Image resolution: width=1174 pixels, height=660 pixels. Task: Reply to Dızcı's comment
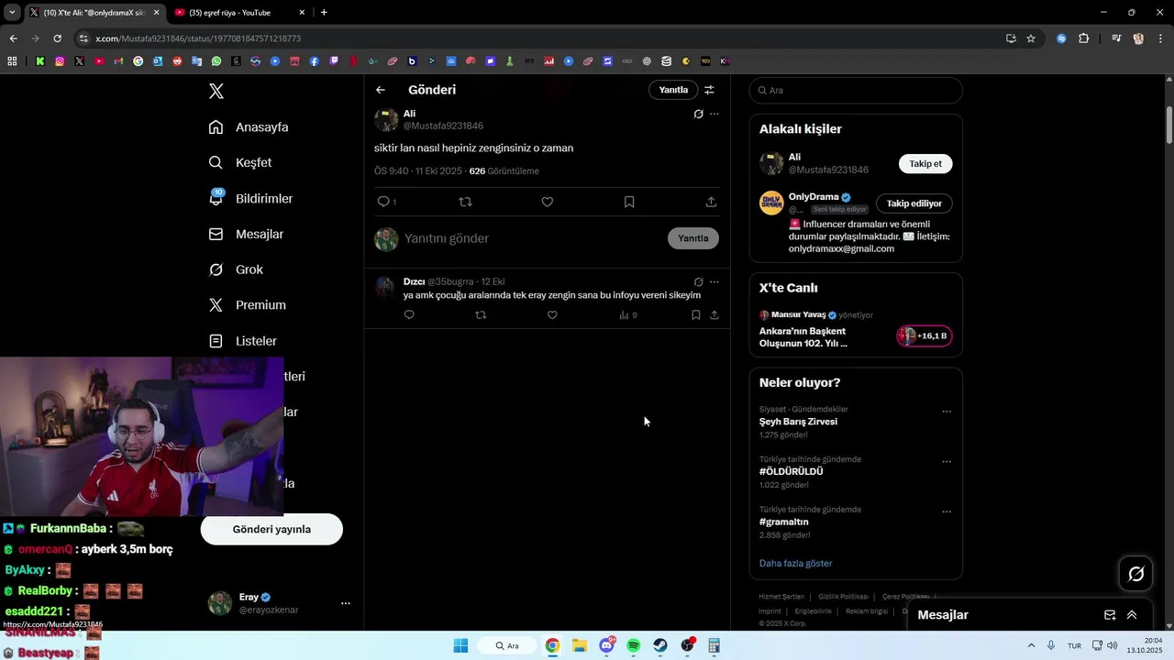pos(409,315)
